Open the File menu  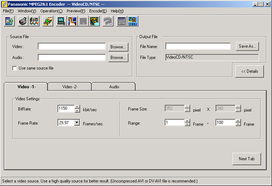click(x=8, y=11)
